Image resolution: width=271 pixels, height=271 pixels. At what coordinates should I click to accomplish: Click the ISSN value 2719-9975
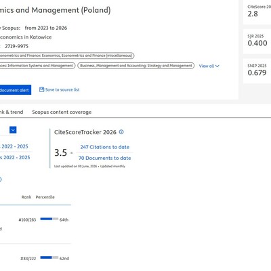pos(16,46)
